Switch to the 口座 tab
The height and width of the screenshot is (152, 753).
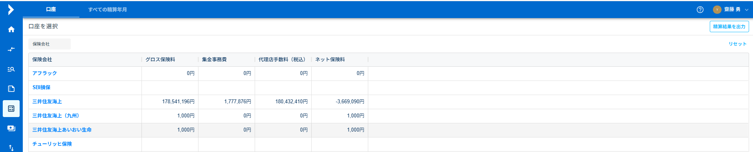coord(51,9)
